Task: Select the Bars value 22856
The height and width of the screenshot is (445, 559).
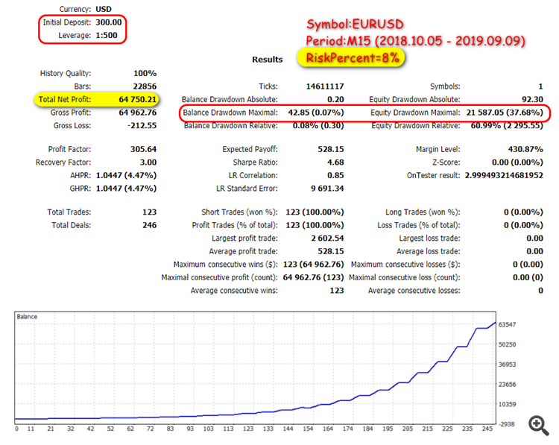Action: 145,86
